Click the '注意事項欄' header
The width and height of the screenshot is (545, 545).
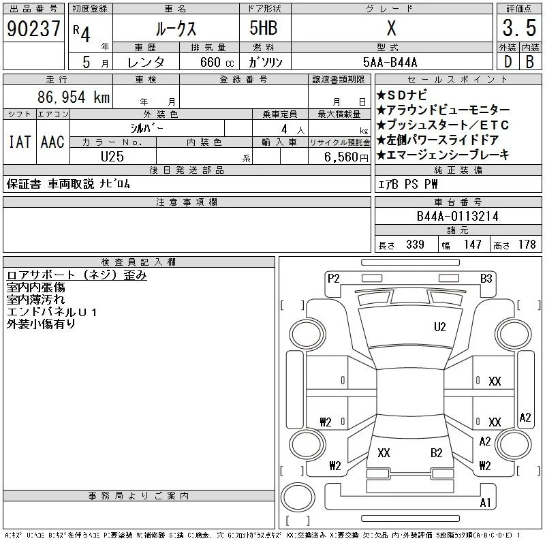[x=187, y=202]
